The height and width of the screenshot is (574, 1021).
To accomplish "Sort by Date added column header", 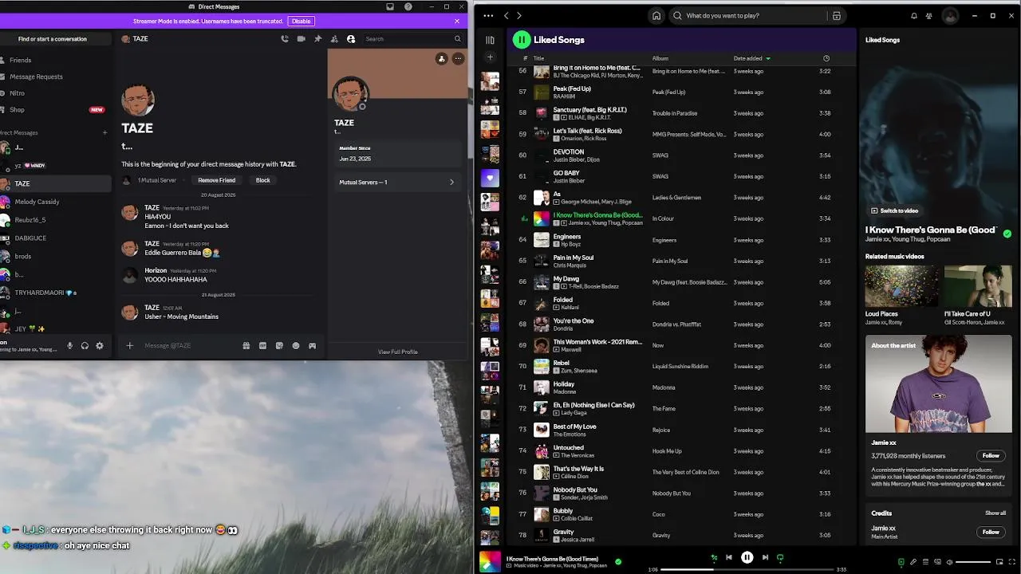I will [x=752, y=58].
